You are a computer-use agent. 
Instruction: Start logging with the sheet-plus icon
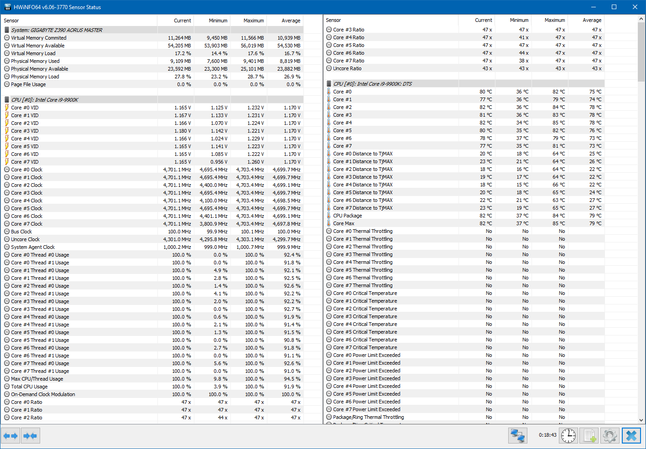[x=589, y=436]
